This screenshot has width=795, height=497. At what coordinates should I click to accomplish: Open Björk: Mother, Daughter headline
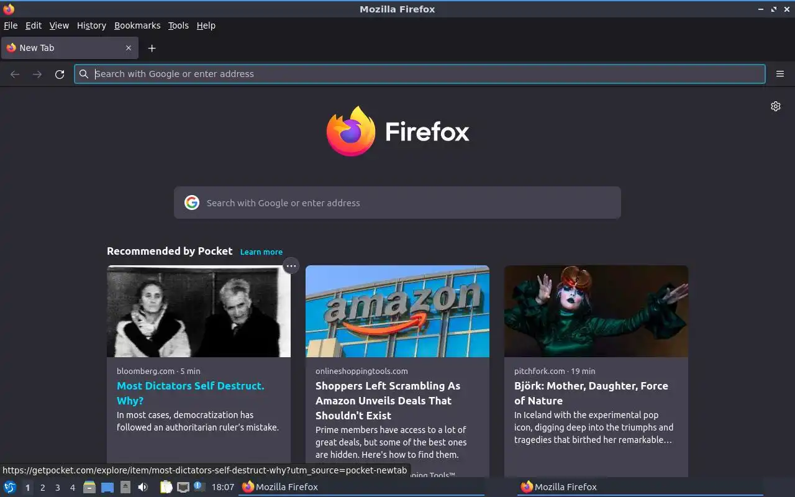point(591,393)
